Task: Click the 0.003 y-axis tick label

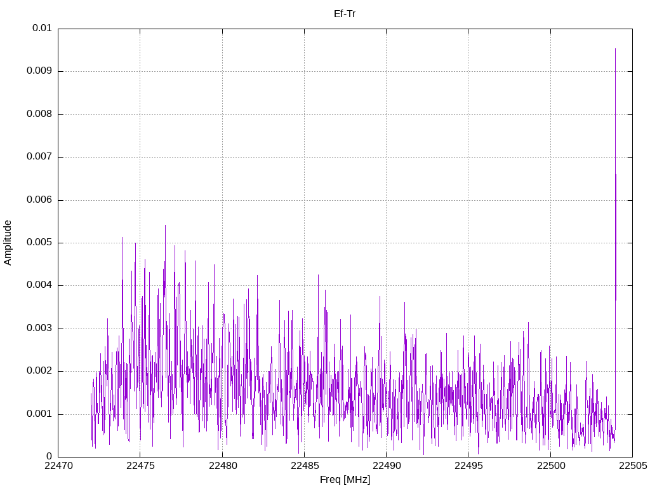Action: click(x=39, y=329)
